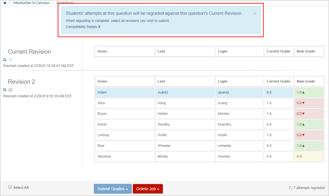Open the Submit Grades dropdown

(x=113, y=188)
